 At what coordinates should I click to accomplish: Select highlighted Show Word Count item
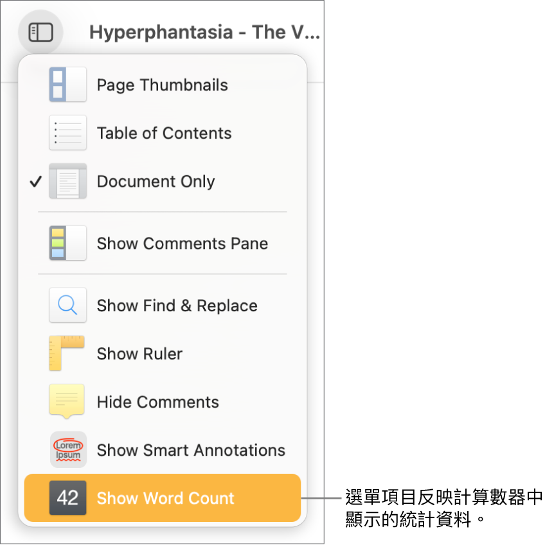click(165, 499)
